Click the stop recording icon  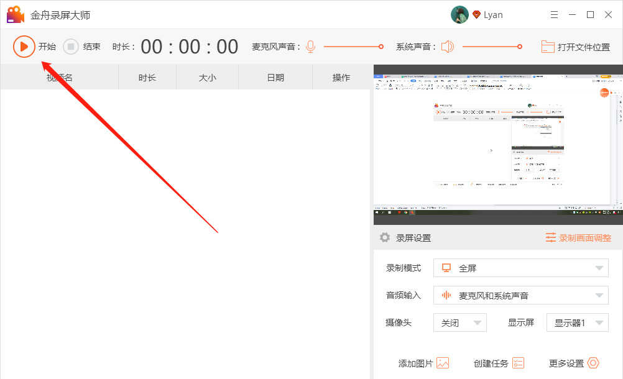71,47
